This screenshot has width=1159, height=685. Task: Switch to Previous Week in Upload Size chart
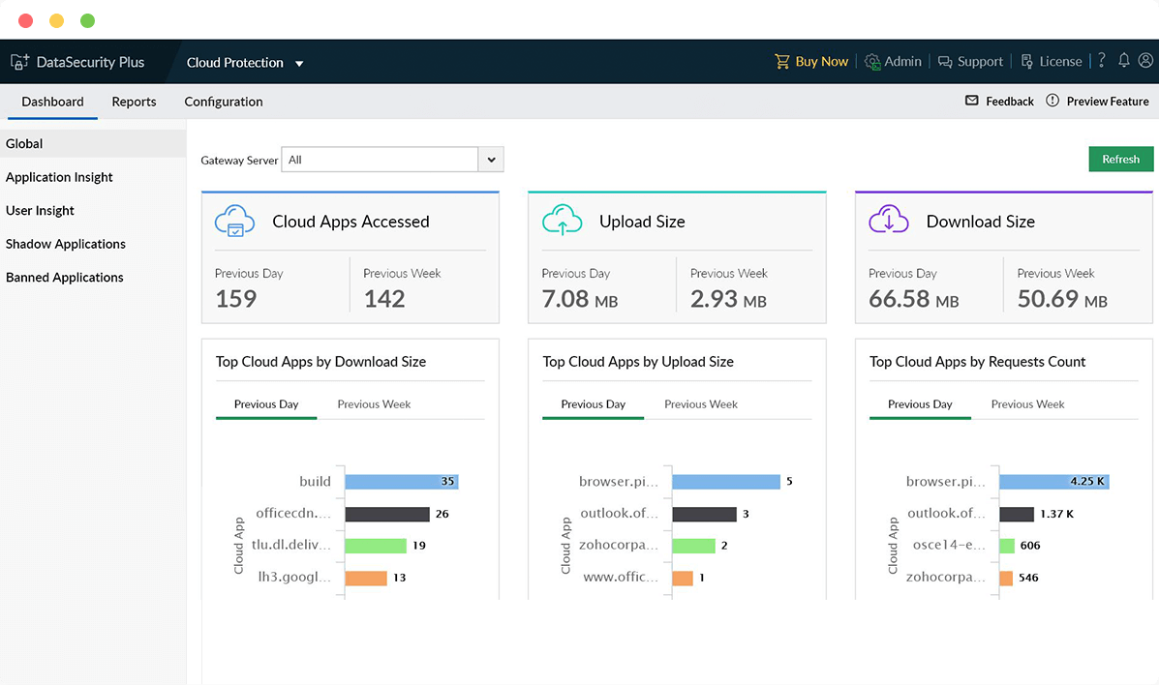[701, 403]
